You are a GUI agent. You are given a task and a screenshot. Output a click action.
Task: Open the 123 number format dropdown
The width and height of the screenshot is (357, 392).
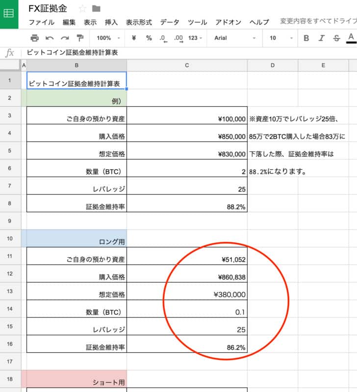point(195,38)
